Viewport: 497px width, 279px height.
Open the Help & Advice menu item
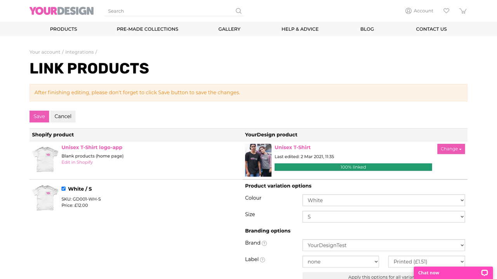pos(300,29)
